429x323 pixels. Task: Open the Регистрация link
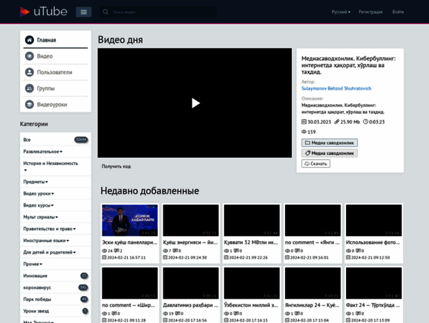[370, 12]
